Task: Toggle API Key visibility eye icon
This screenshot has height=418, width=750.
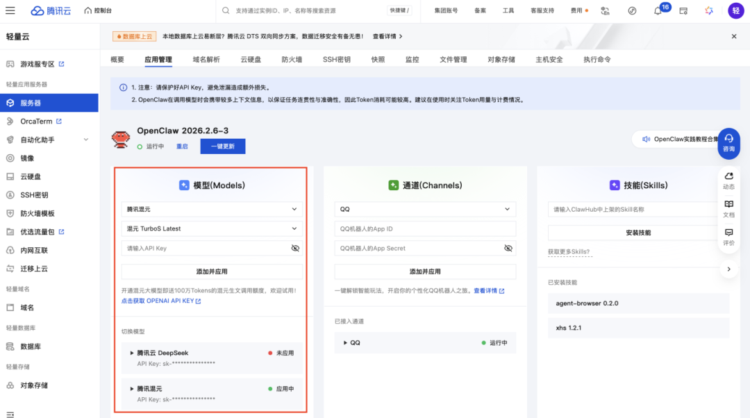Action: point(295,248)
